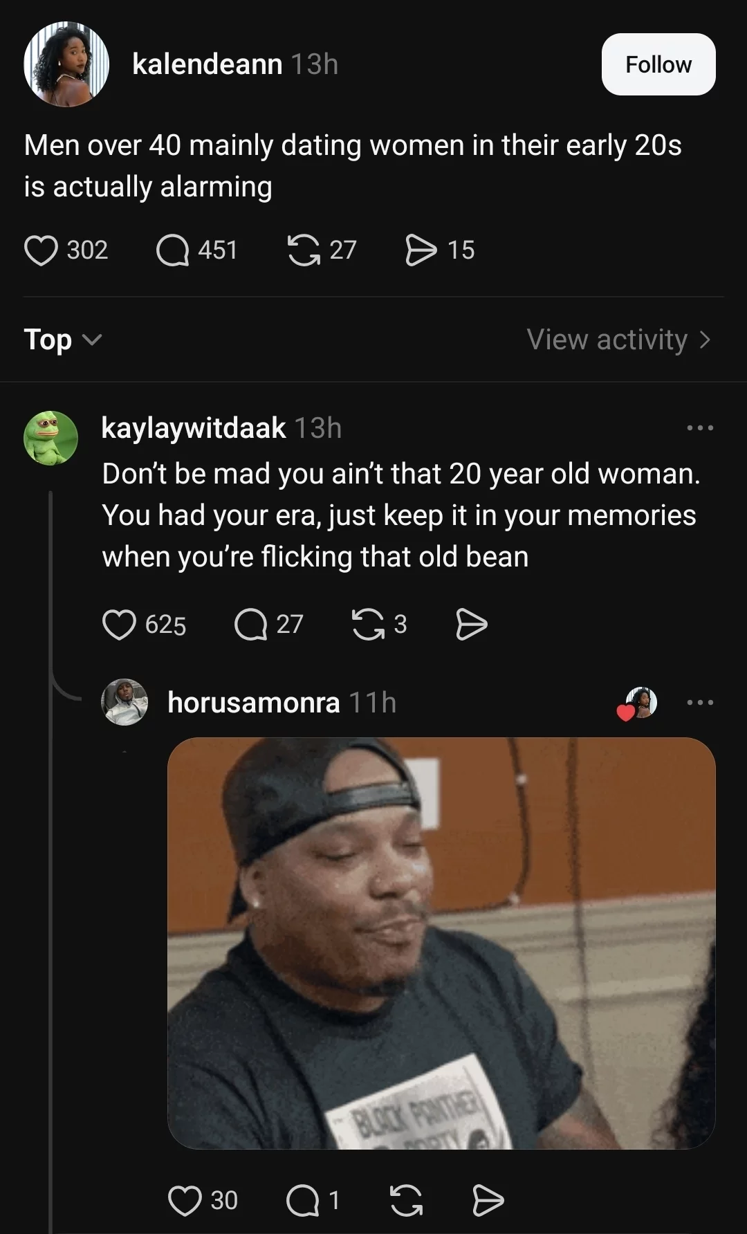Image resolution: width=747 pixels, height=1234 pixels.
Task: Open kalendeann's profile picture
Action: [x=66, y=64]
